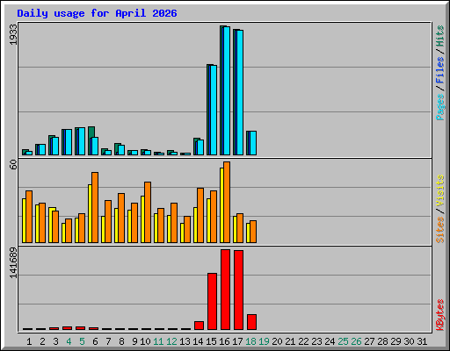450x351 pixels.
Task: Click day 20 on the x-axis
Action: (x=277, y=341)
